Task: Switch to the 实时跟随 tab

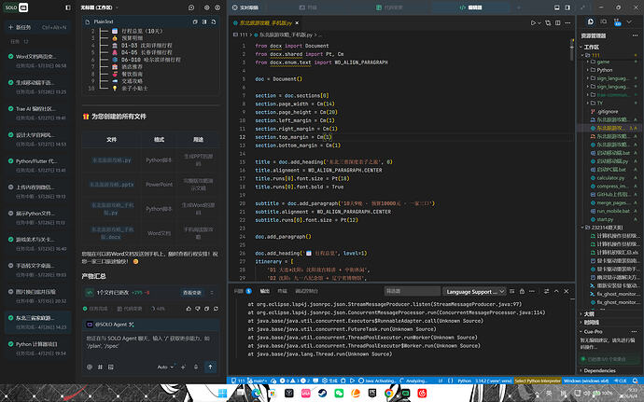Action: (x=245, y=7)
